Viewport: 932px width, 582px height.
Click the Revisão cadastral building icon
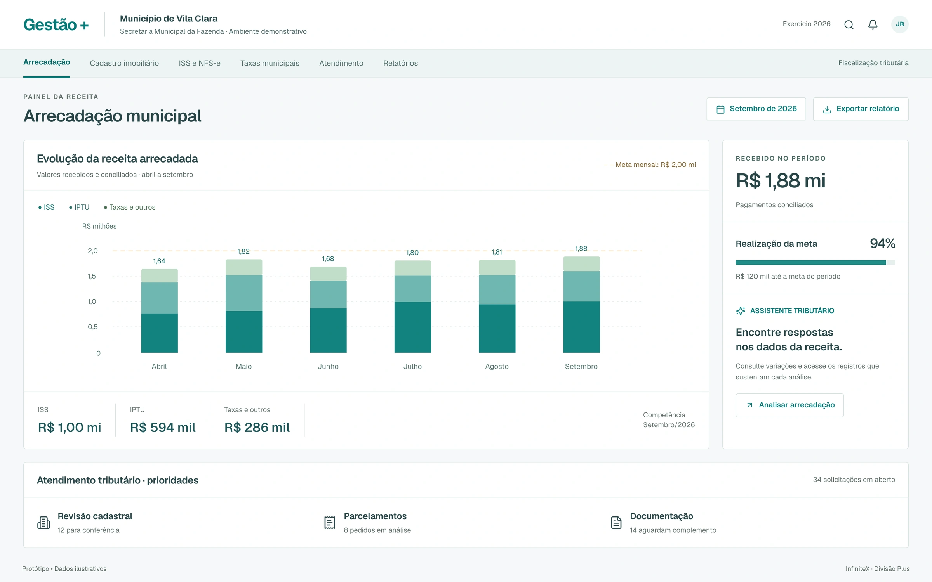(x=43, y=523)
